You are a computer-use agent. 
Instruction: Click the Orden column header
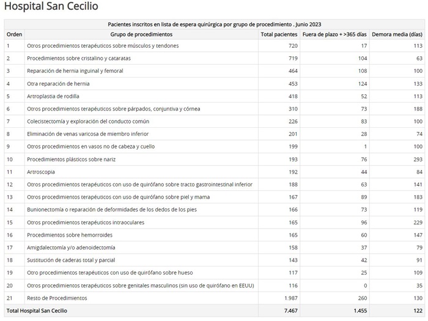tap(14, 34)
